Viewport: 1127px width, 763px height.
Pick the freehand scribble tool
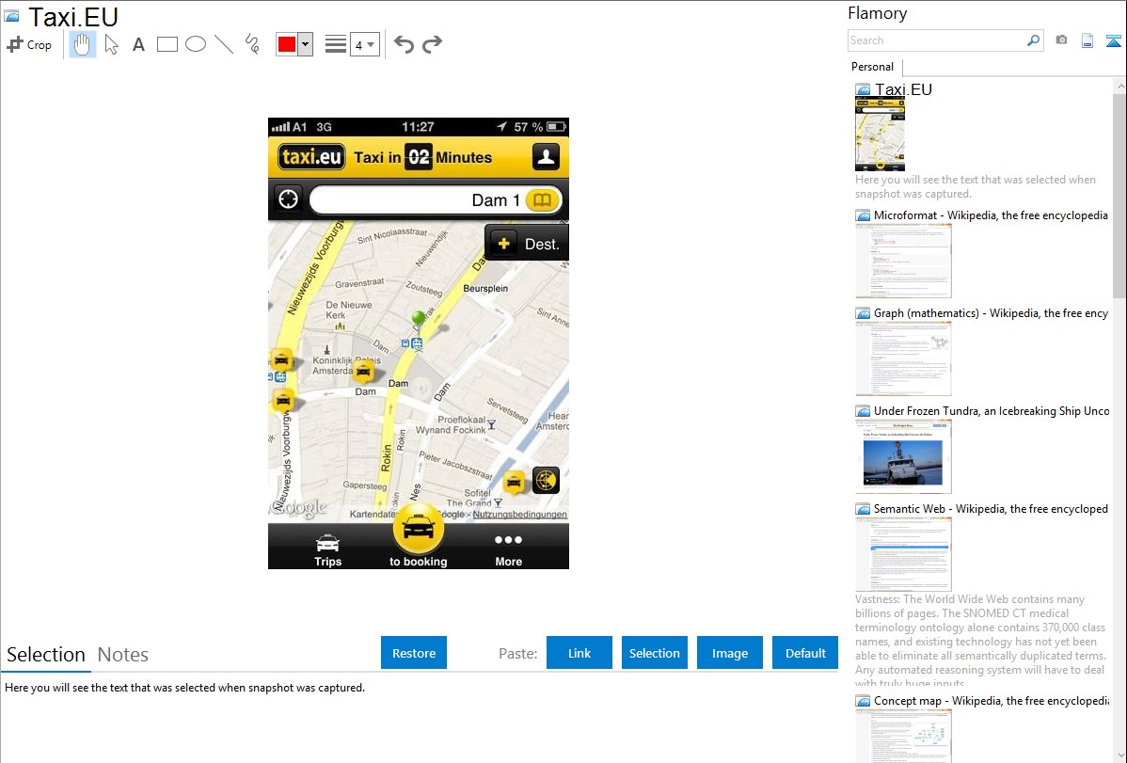[252, 44]
